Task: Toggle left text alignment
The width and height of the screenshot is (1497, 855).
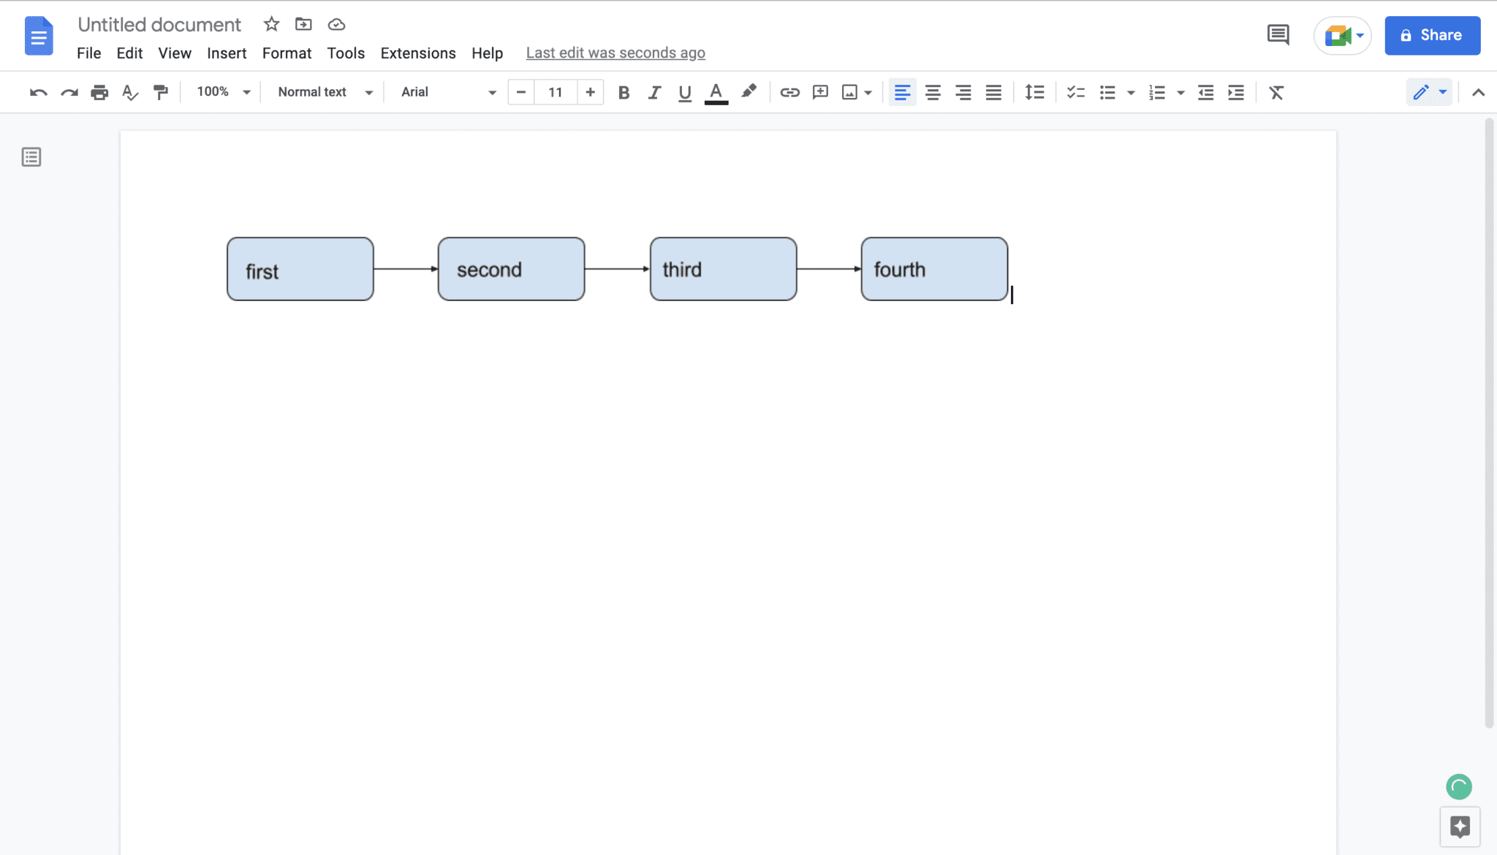Action: coord(902,93)
